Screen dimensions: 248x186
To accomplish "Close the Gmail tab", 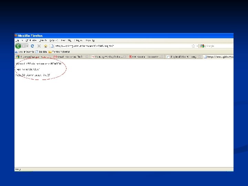I will tap(87, 57).
